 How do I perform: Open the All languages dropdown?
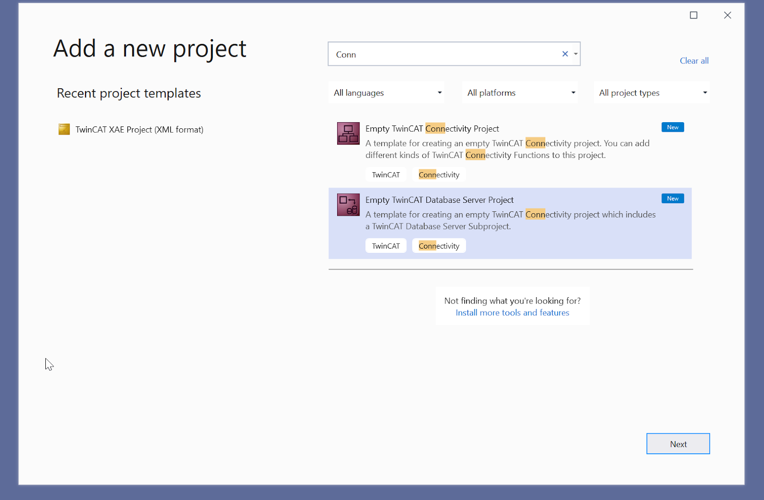tap(386, 93)
